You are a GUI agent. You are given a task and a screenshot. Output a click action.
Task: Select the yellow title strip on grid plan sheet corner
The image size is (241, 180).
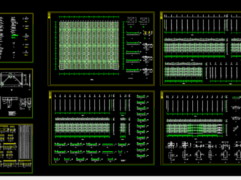pyautogui.click(x=49, y=15)
